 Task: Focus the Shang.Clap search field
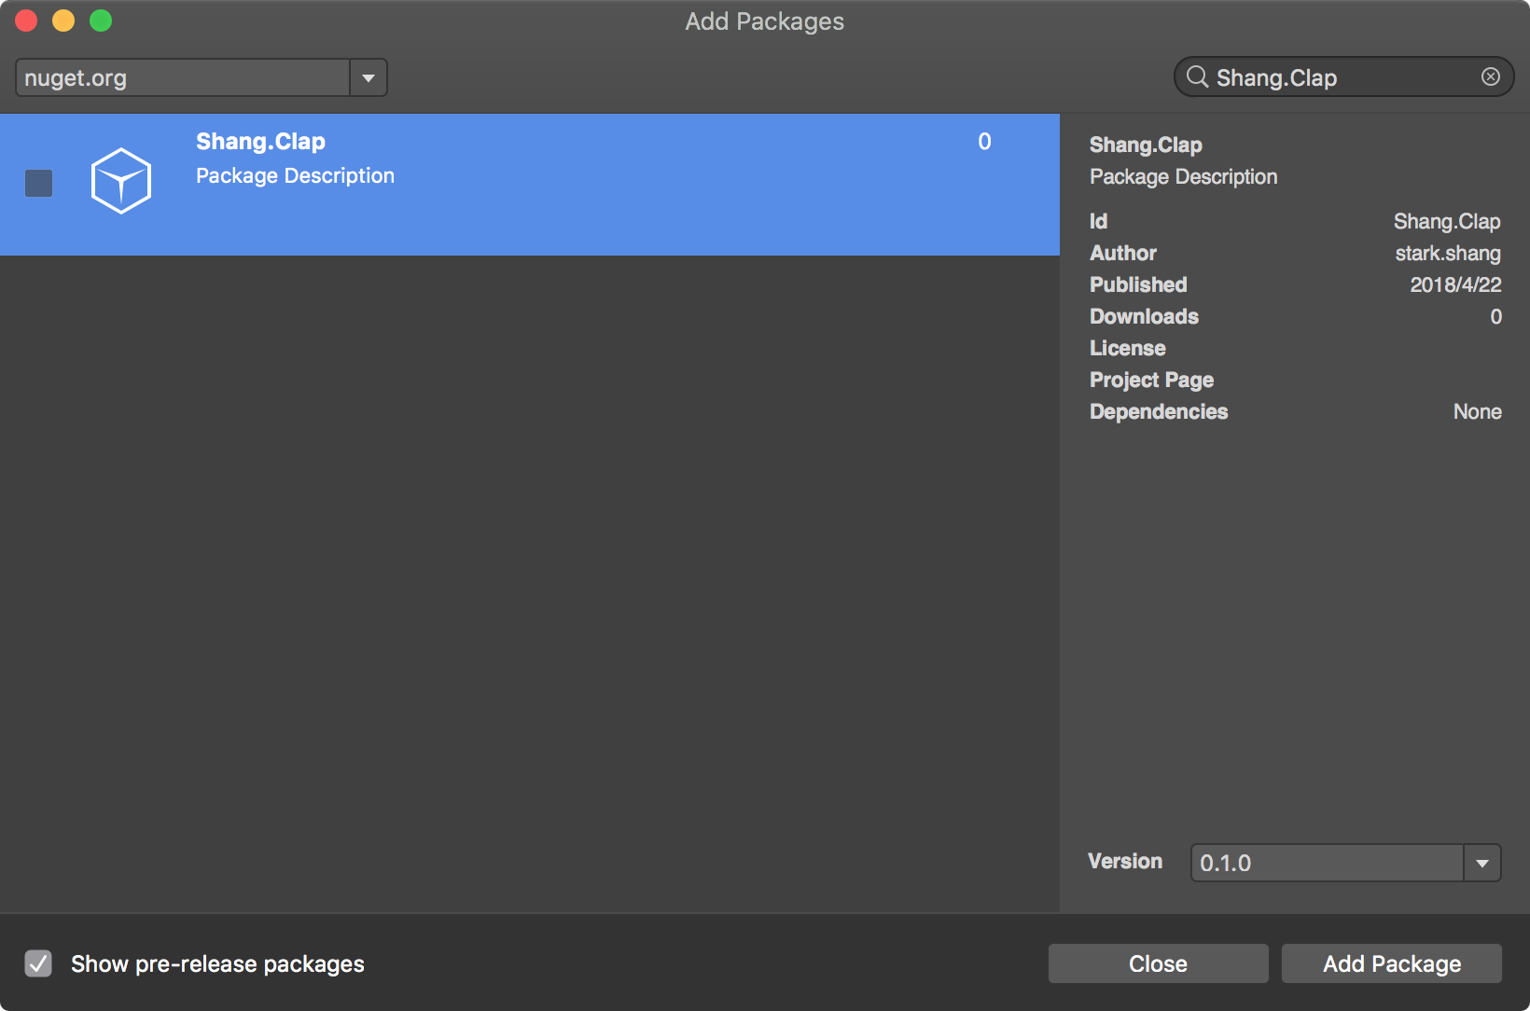(x=1334, y=76)
